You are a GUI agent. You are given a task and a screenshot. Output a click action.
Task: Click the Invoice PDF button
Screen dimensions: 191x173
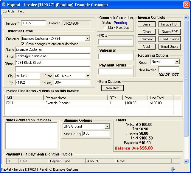(x=170, y=24)
